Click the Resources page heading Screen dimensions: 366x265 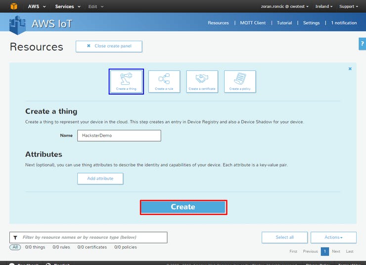pyautogui.click(x=37, y=47)
